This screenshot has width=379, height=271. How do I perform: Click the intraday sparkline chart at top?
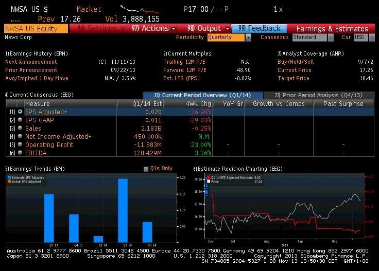coord(140,9)
